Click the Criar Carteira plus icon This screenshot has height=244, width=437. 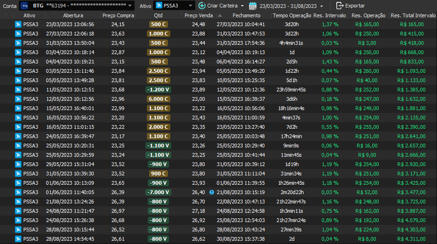pos(201,6)
